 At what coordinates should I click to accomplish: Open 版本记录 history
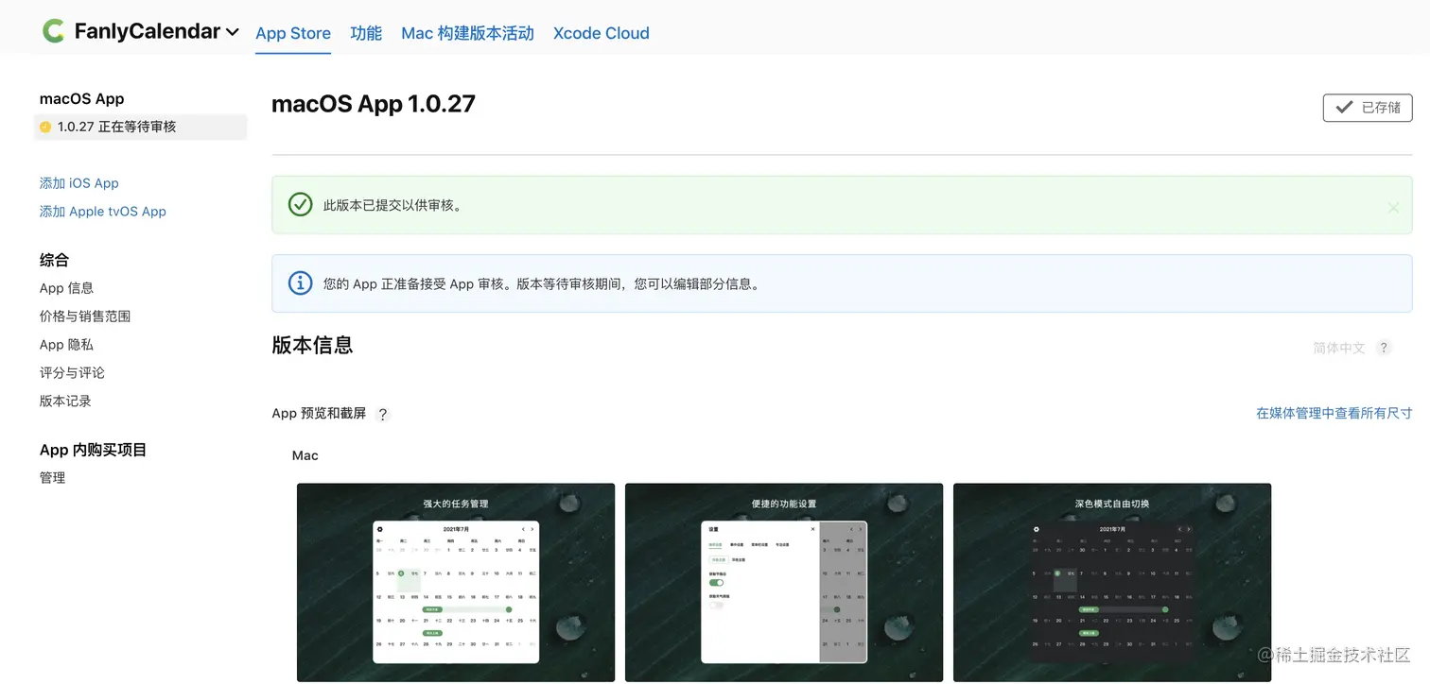tap(65, 402)
